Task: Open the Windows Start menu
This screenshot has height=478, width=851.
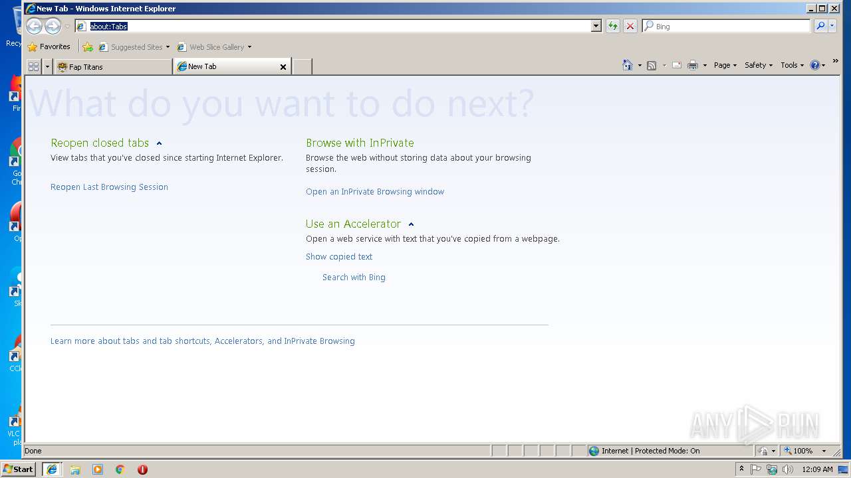Action: 18,469
